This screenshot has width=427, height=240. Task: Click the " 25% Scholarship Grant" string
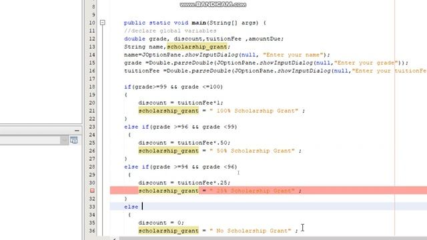pyautogui.click(x=252, y=191)
